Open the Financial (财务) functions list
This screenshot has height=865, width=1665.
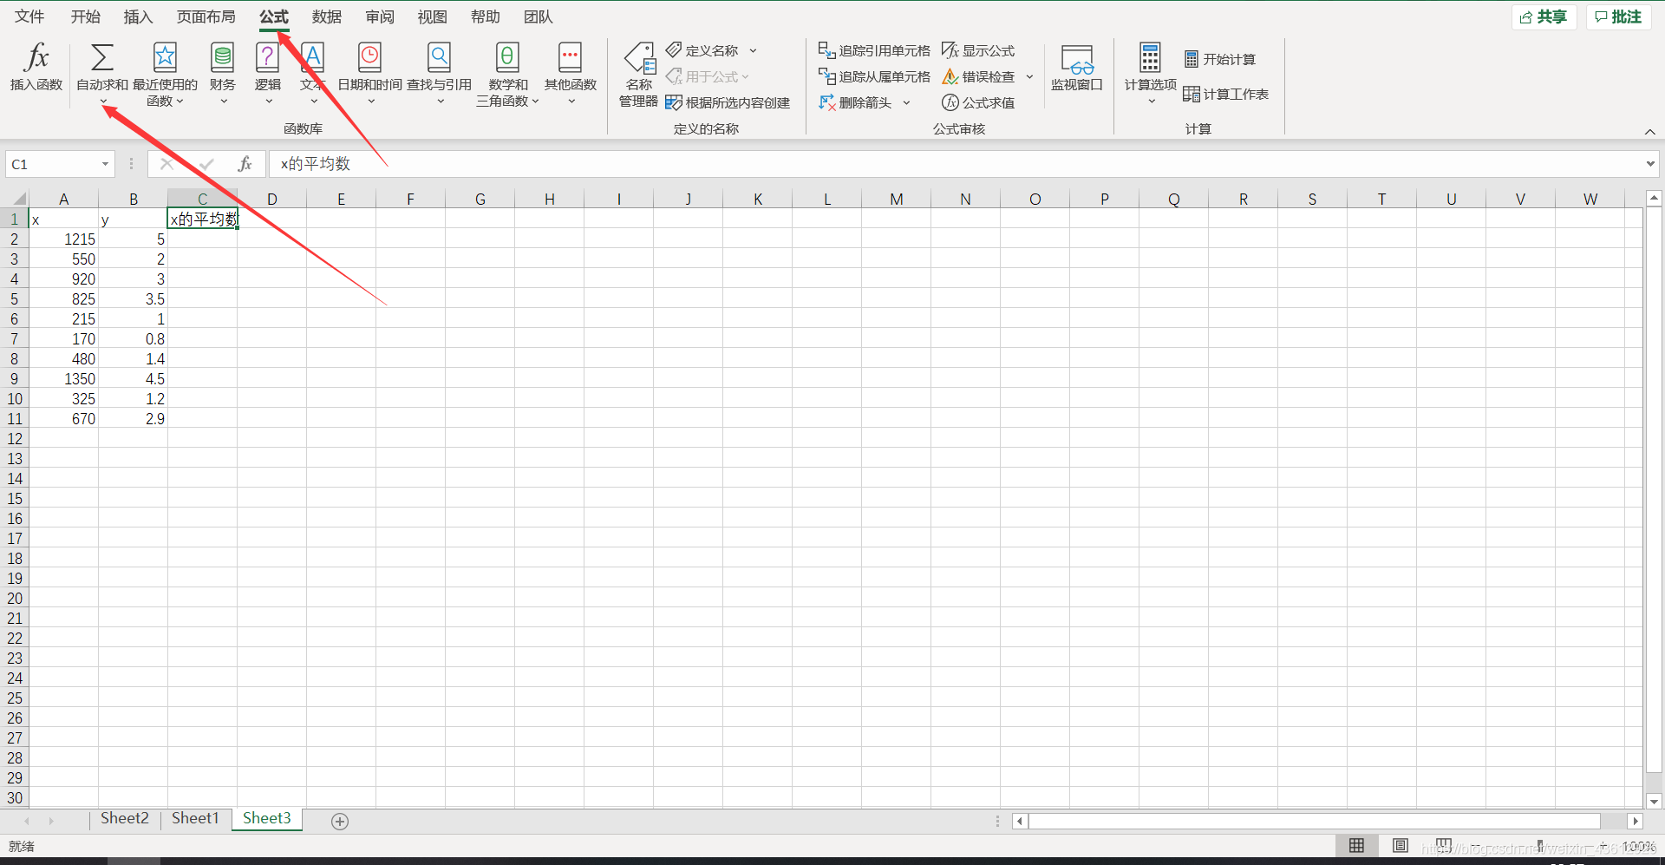tap(223, 75)
